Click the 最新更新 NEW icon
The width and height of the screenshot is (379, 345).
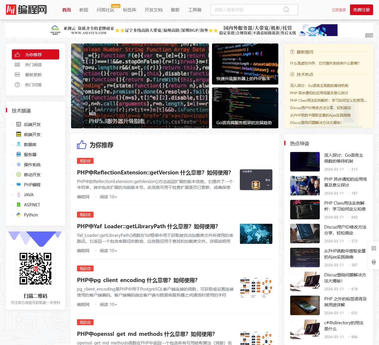[17, 75]
